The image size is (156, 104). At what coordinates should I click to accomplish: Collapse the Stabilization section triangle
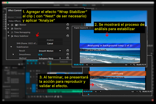pyautogui.click(x=11, y=47)
